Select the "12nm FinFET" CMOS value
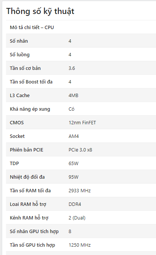This screenshot has height=255, width=156. (82, 123)
